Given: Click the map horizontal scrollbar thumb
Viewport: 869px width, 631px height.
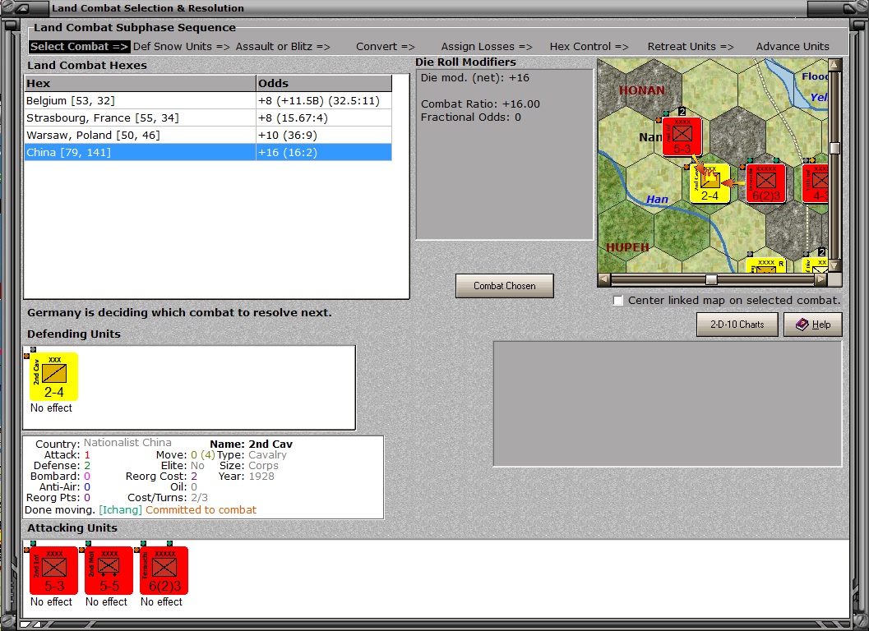Looking at the screenshot, I should (711, 280).
